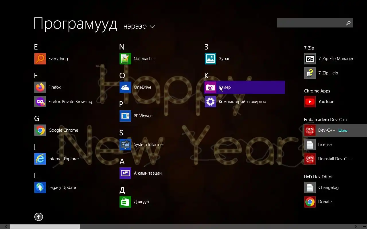The image size is (367, 229).
Task: Open Компьютерийн тохиргоо gear icon
Action: 210,102
